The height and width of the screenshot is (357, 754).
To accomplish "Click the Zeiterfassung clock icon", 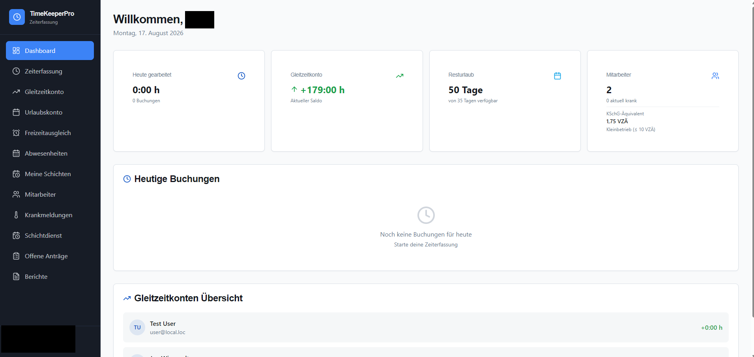I will coord(16,71).
